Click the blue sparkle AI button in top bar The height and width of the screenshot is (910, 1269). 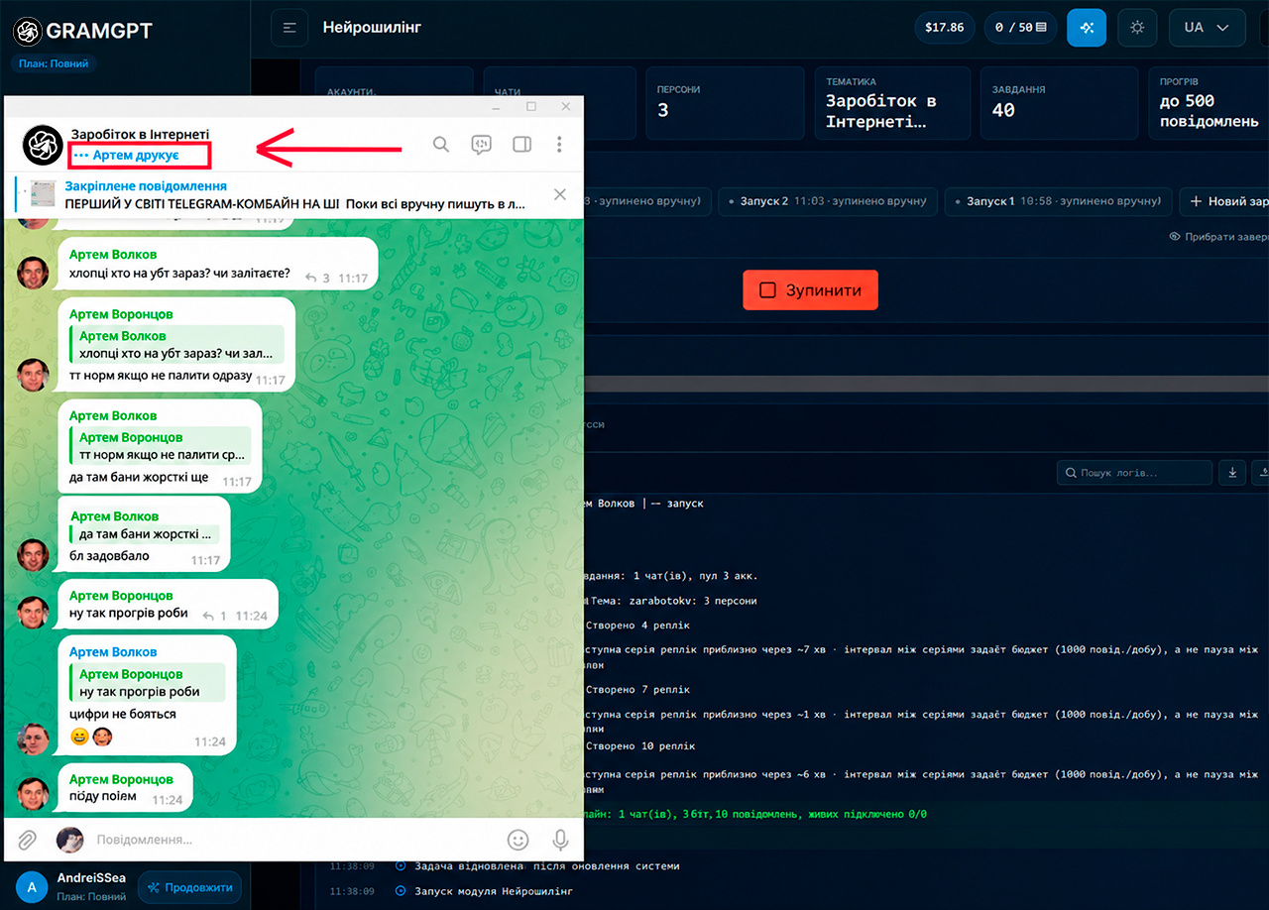(x=1087, y=28)
